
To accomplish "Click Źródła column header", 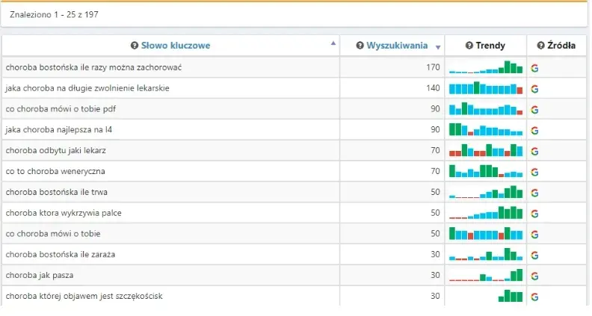I will click(x=561, y=46).
